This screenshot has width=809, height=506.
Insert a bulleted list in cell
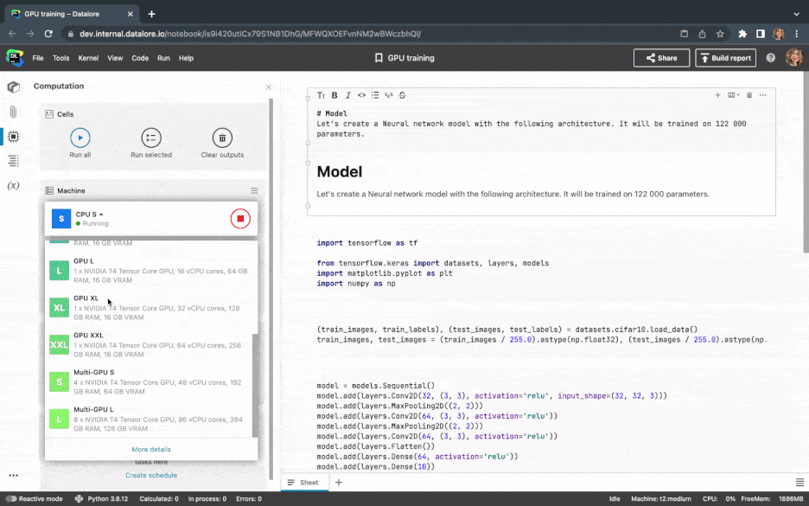tap(375, 95)
